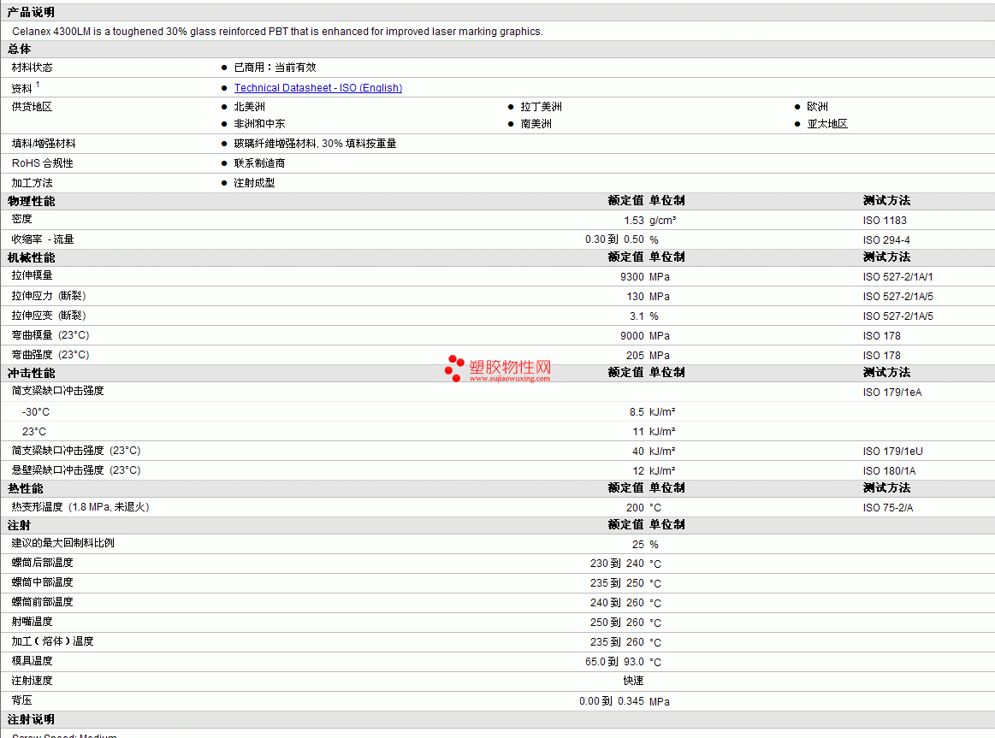Click the 射嘴温度 row label
The height and width of the screenshot is (738, 995).
pos(33,622)
